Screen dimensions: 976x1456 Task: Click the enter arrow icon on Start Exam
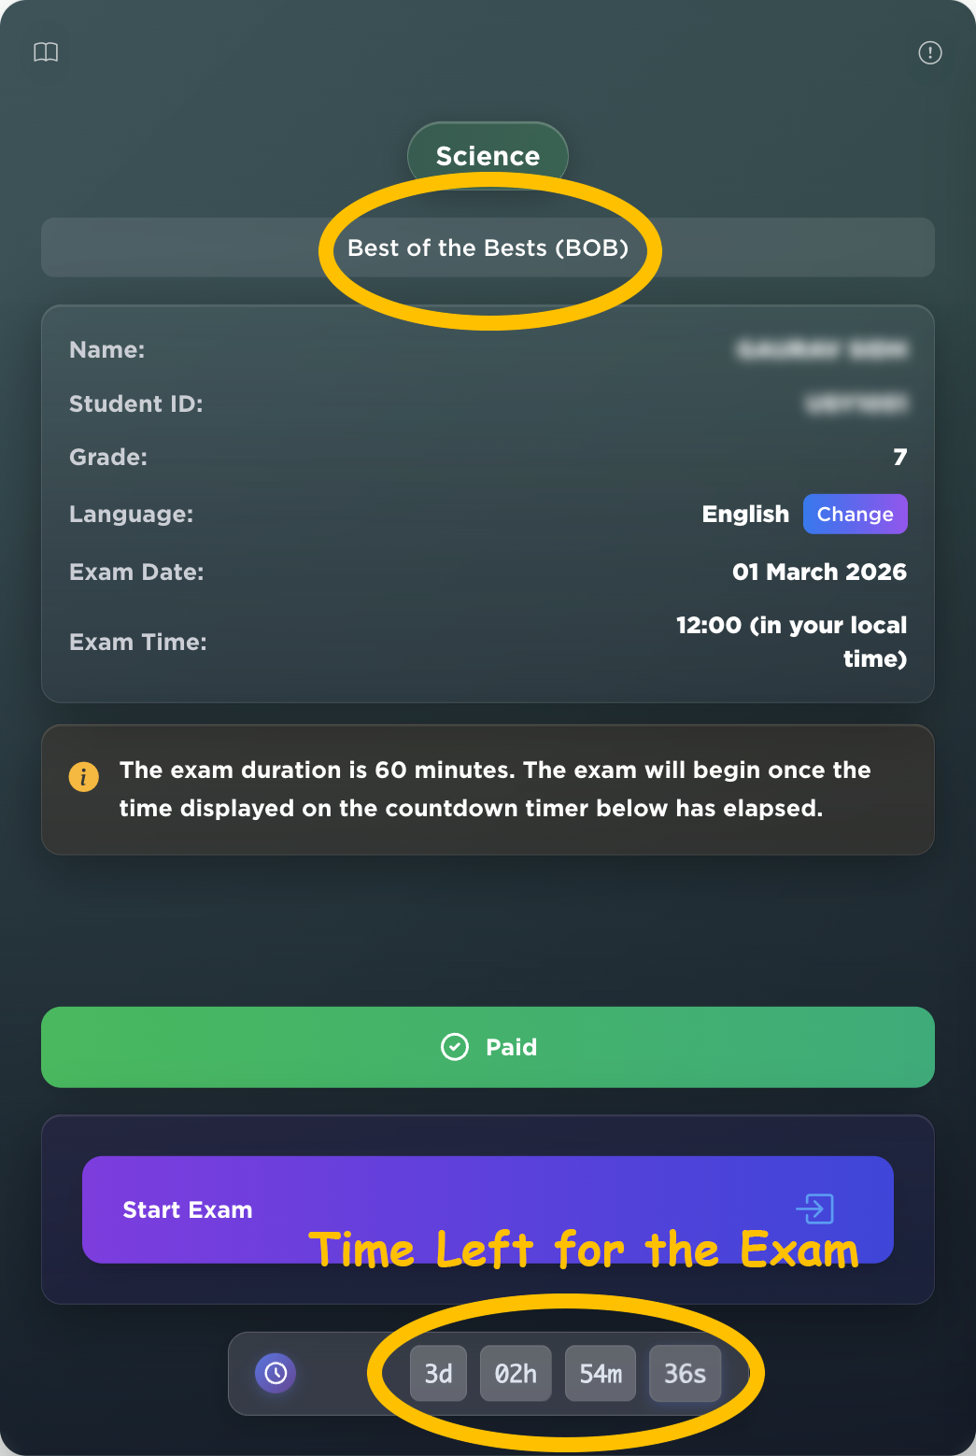pyautogui.click(x=814, y=1209)
